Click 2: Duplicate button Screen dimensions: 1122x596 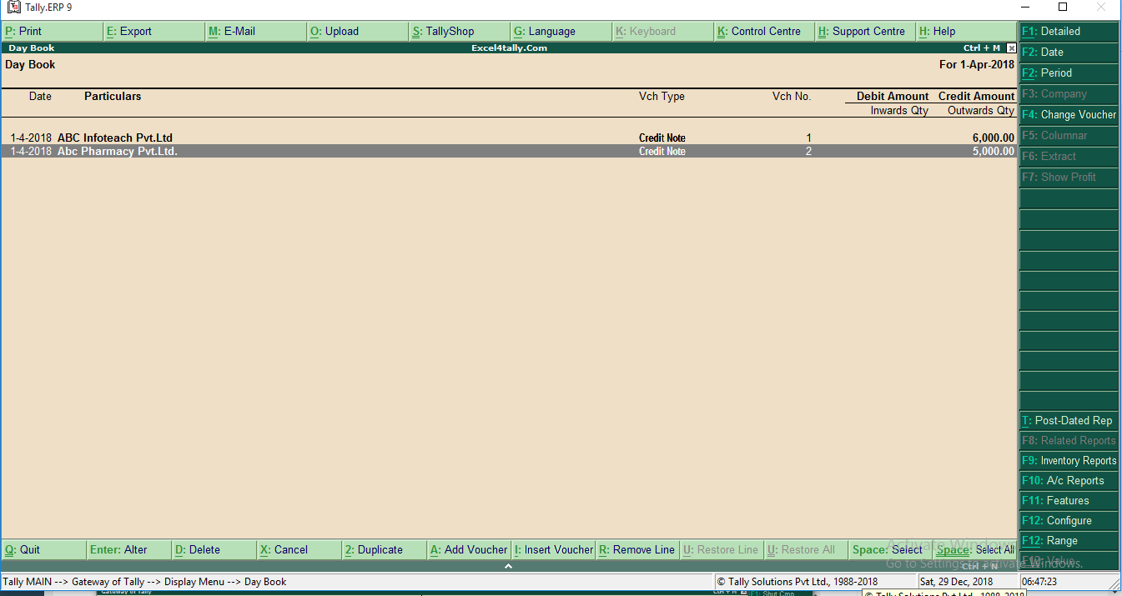click(x=385, y=550)
